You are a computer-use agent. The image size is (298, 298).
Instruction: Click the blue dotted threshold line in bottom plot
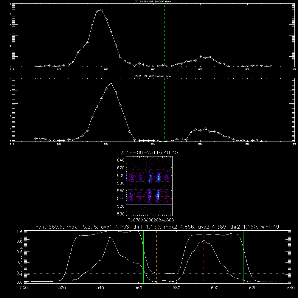coord(157,273)
